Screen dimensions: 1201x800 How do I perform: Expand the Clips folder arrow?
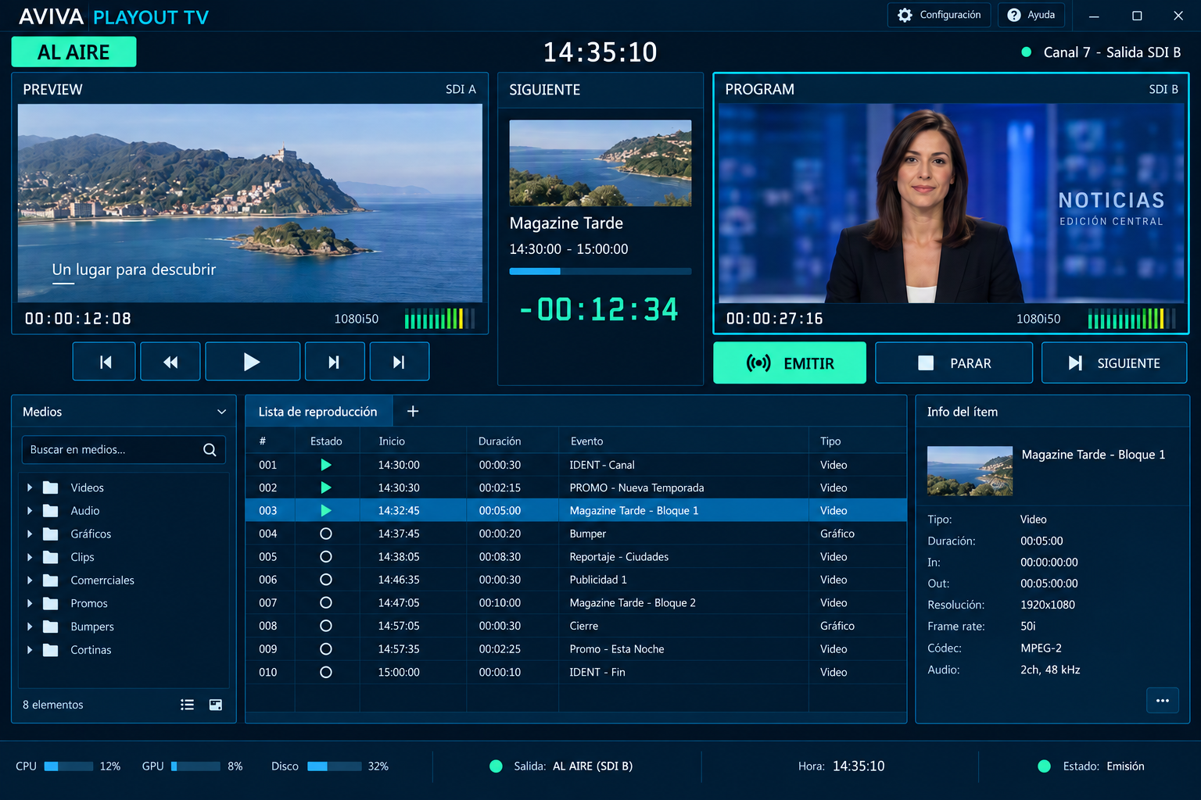[x=30, y=557]
